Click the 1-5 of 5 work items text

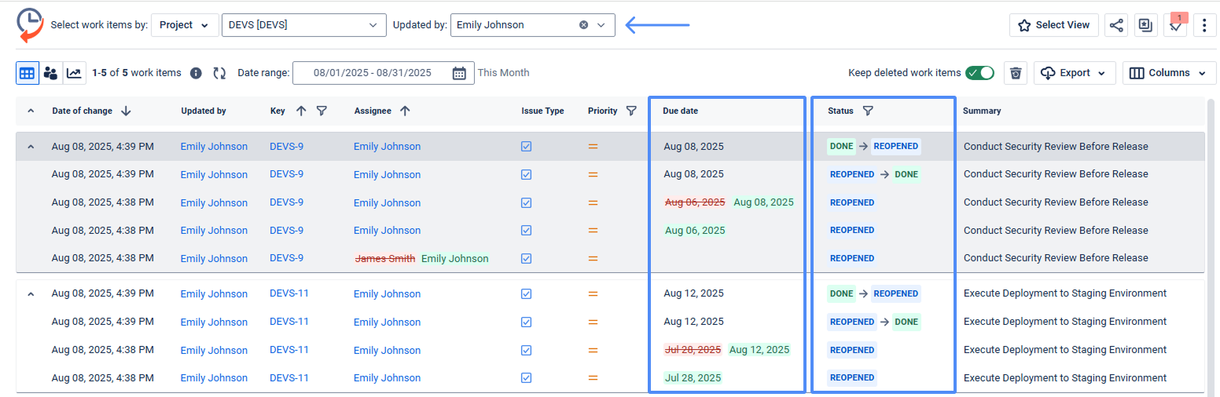137,73
